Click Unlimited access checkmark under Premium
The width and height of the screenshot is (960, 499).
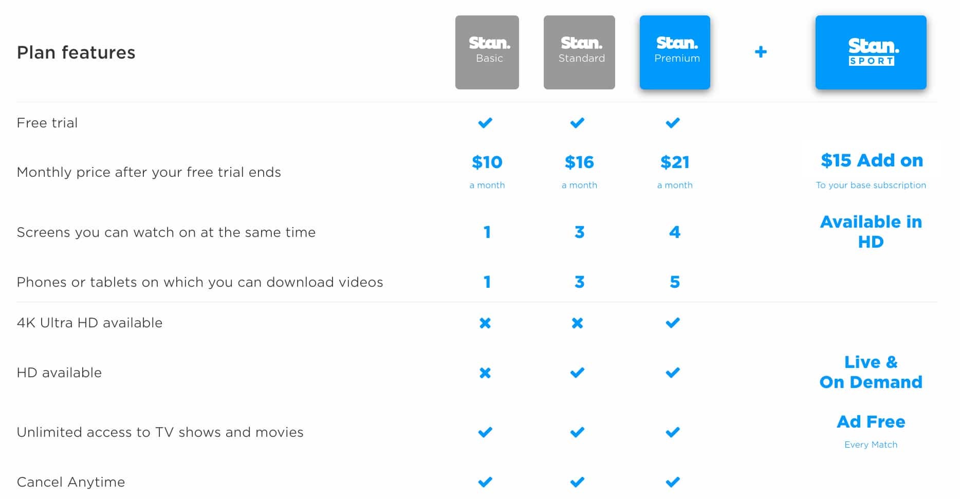click(673, 433)
